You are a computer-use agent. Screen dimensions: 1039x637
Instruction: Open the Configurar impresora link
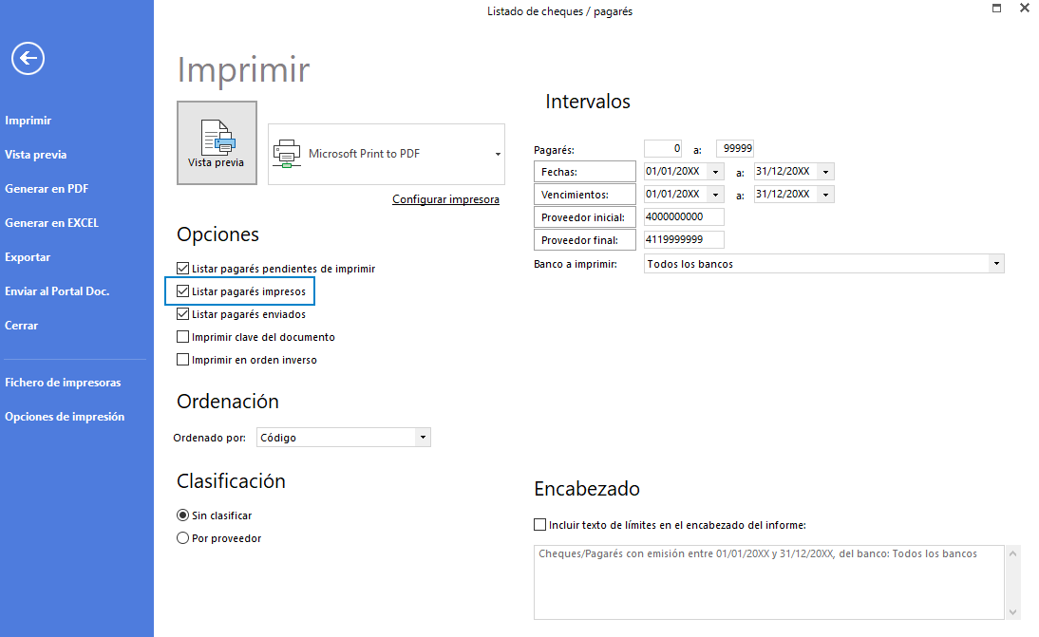click(445, 198)
